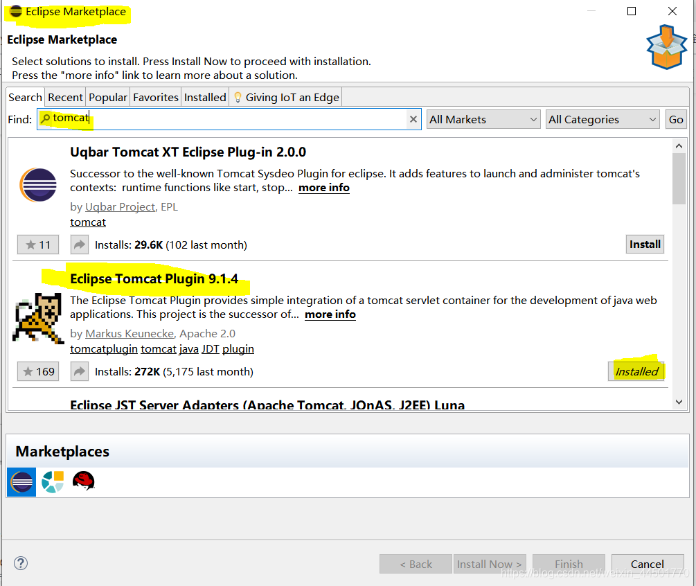Open the All Markets dropdown
This screenshot has height=586, width=696.
point(483,119)
